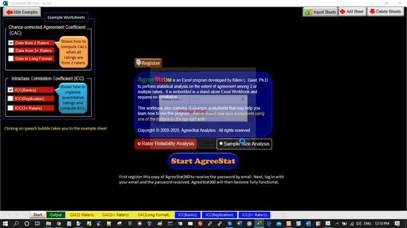Enable the ICC(Replication) checkbox
407x228 pixels.
pyautogui.click(x=10, y=99)
